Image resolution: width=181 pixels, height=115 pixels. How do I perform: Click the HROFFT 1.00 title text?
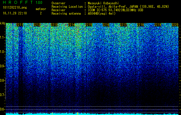tap(22, 2)
